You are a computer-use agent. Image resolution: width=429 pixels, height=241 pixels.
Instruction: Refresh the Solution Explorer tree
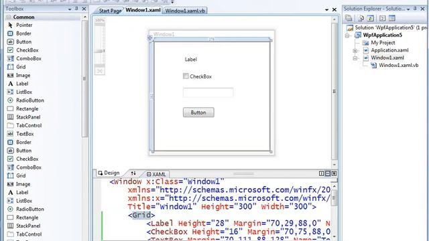click(x=371, y=18)
